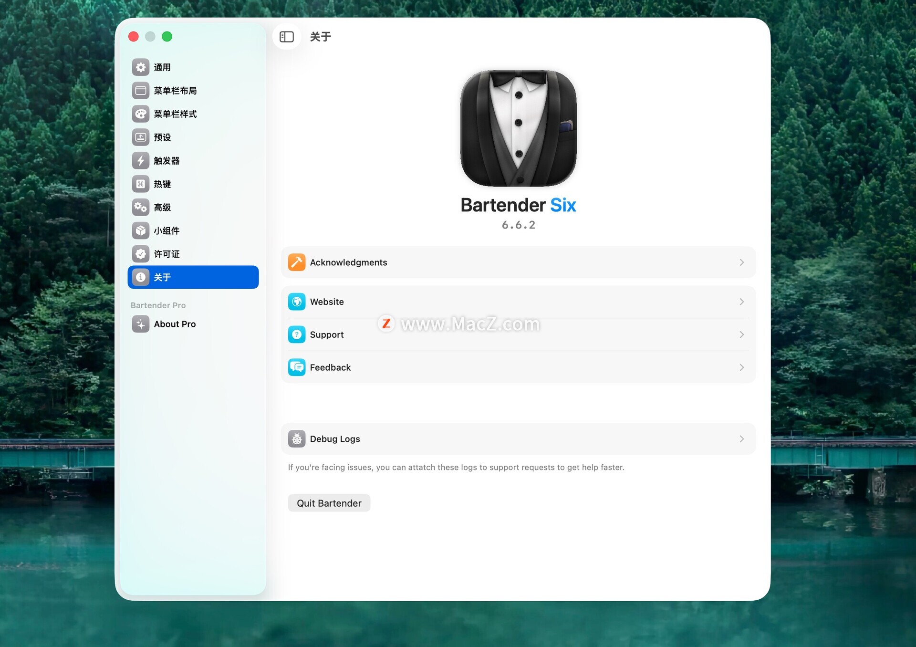Open the 预设 section
Image resolution: width=916 pixels, height=647 pixels.
tap(193, 137)
